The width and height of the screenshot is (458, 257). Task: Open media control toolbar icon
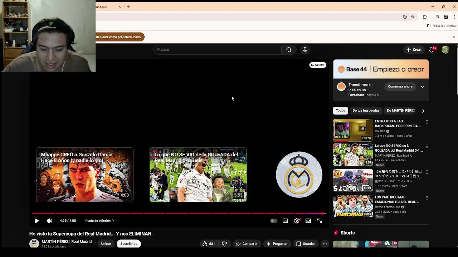(437, 17)
